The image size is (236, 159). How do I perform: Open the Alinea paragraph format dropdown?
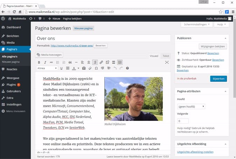pos(47,68)
